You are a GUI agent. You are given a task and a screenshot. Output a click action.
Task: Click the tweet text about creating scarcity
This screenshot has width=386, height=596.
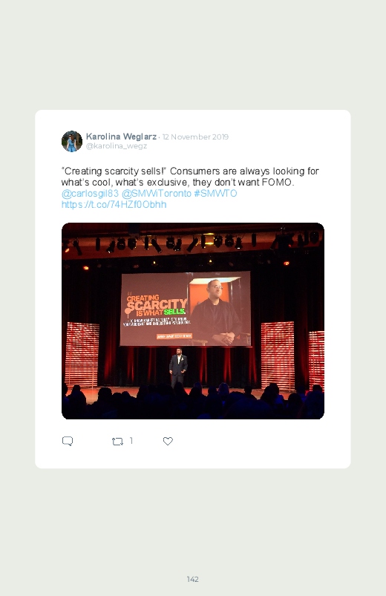click(190, 177)
